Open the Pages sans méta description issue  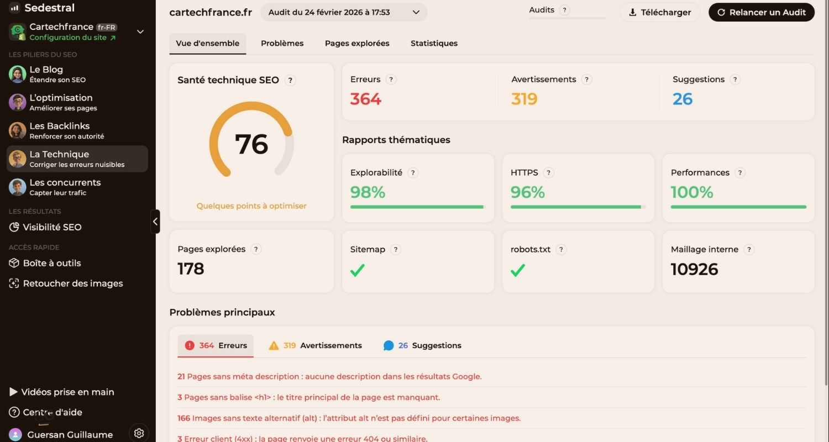[x=329, y=376]
